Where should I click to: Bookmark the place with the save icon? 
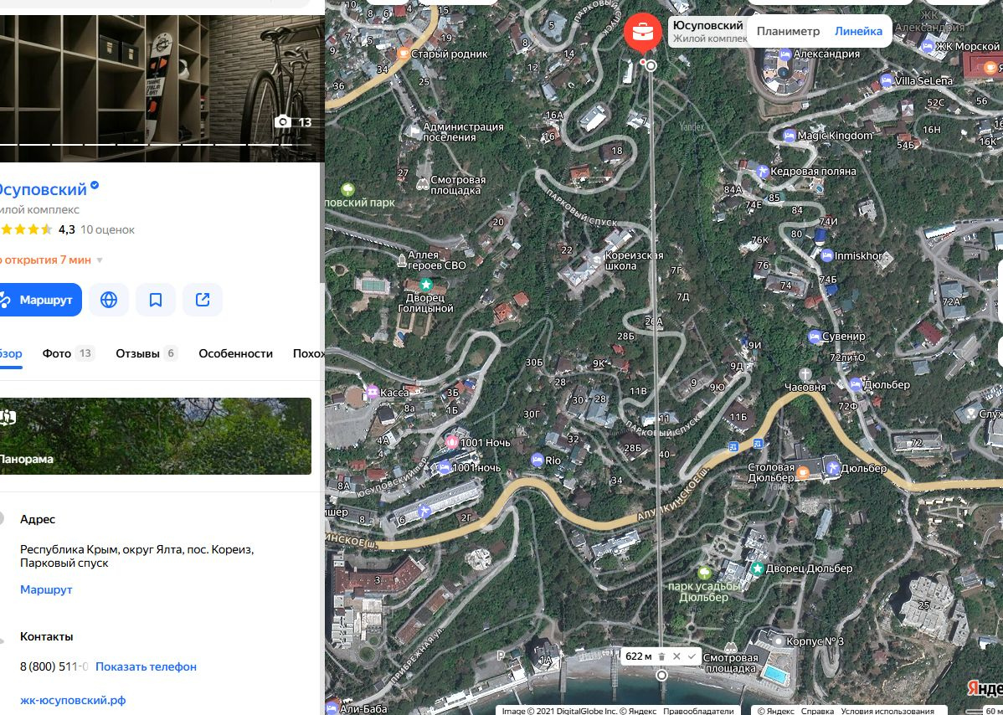click(x=156, y=300)
